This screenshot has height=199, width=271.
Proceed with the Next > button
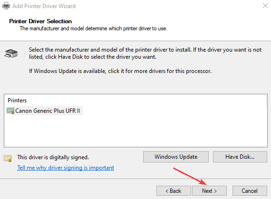[x=209, y=191]
